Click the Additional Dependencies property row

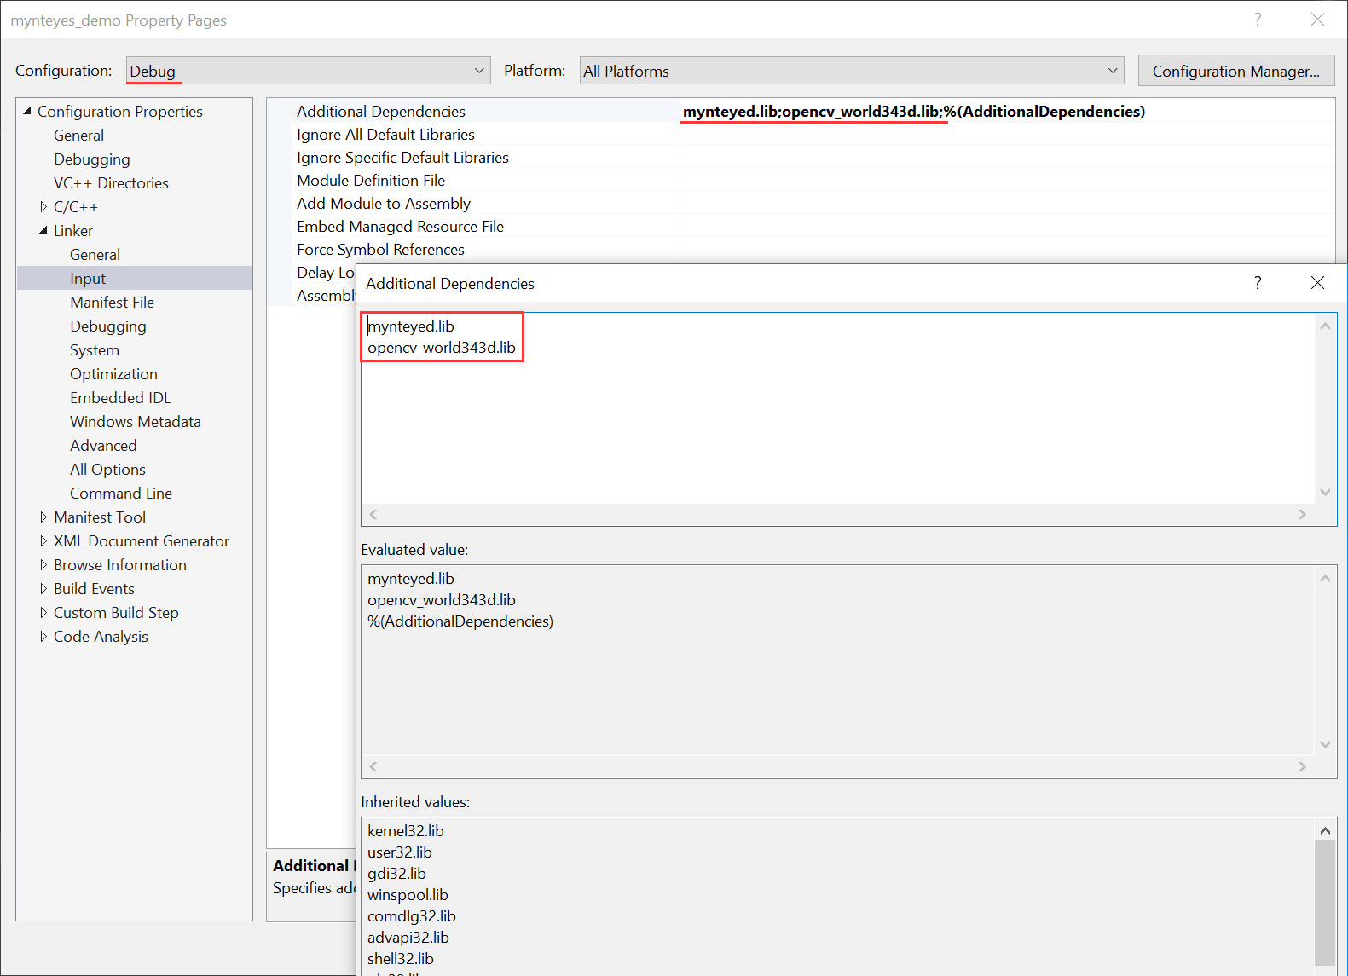click(x=801, y=112)
